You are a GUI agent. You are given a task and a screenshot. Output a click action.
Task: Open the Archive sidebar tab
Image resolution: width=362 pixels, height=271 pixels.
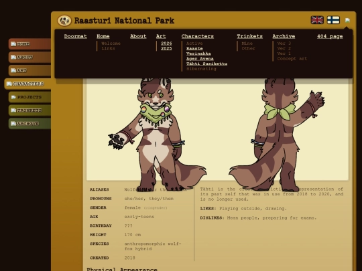point(29,124)
